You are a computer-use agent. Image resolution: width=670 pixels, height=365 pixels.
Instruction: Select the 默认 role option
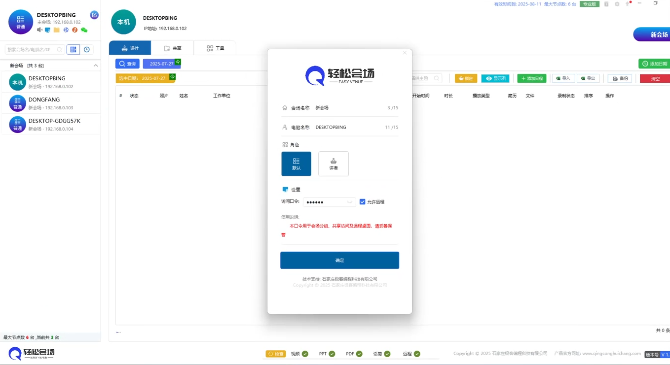pyautogui.click(x=297, y=164)
